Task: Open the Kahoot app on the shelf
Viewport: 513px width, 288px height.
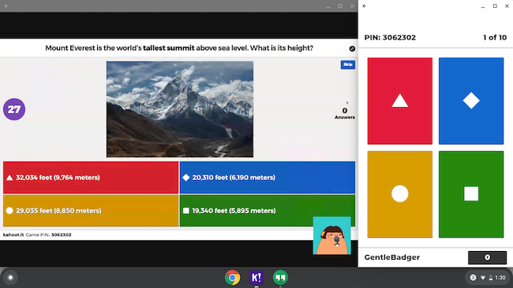Action: click(x=256, y=278)
